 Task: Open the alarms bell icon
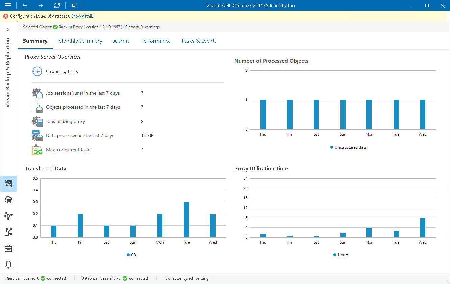point(8,265)
